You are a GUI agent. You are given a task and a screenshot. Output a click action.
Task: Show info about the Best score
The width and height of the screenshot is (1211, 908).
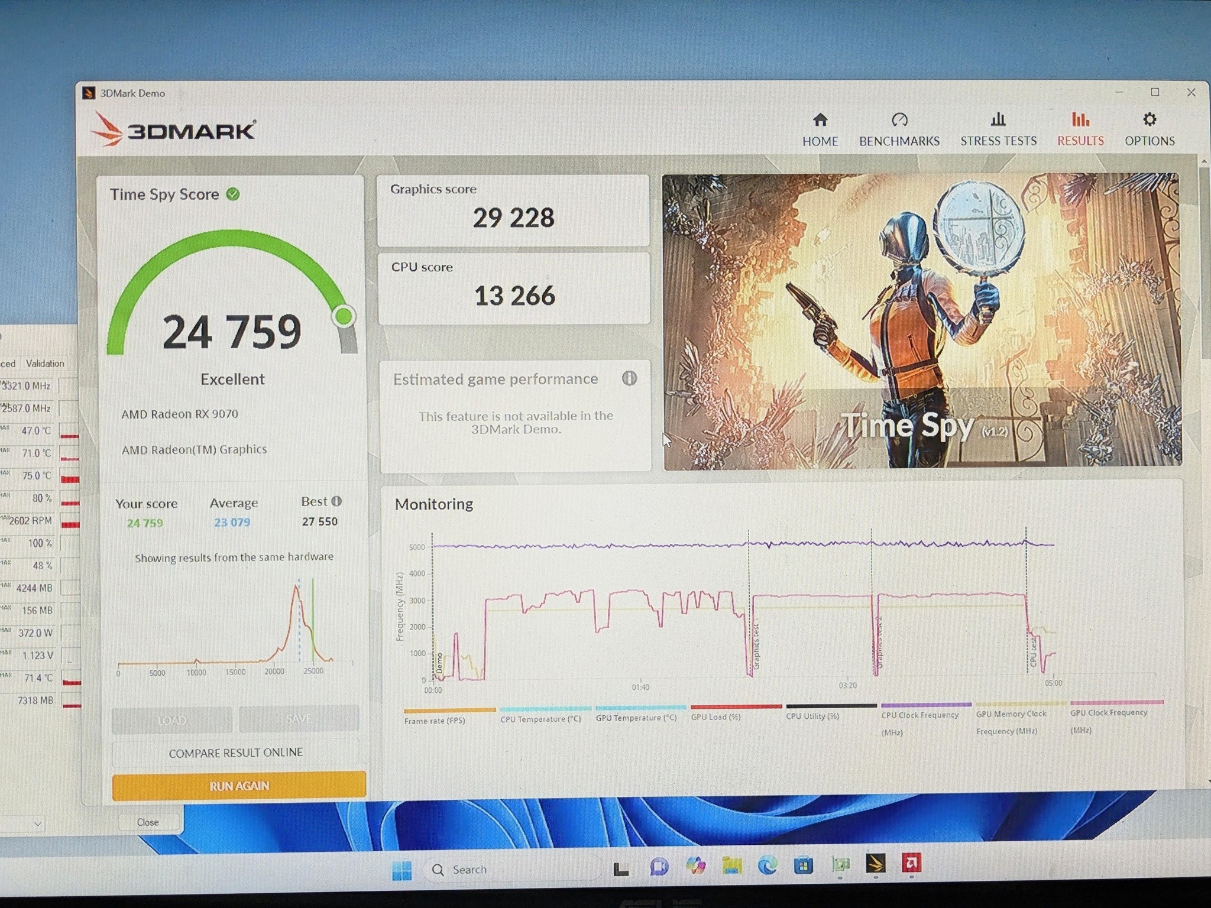tap(336, 501)
